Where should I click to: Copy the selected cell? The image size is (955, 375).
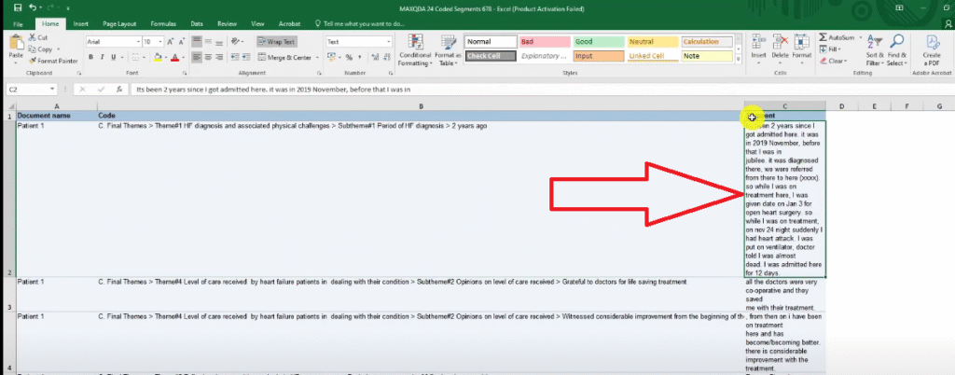coord(40,49)
